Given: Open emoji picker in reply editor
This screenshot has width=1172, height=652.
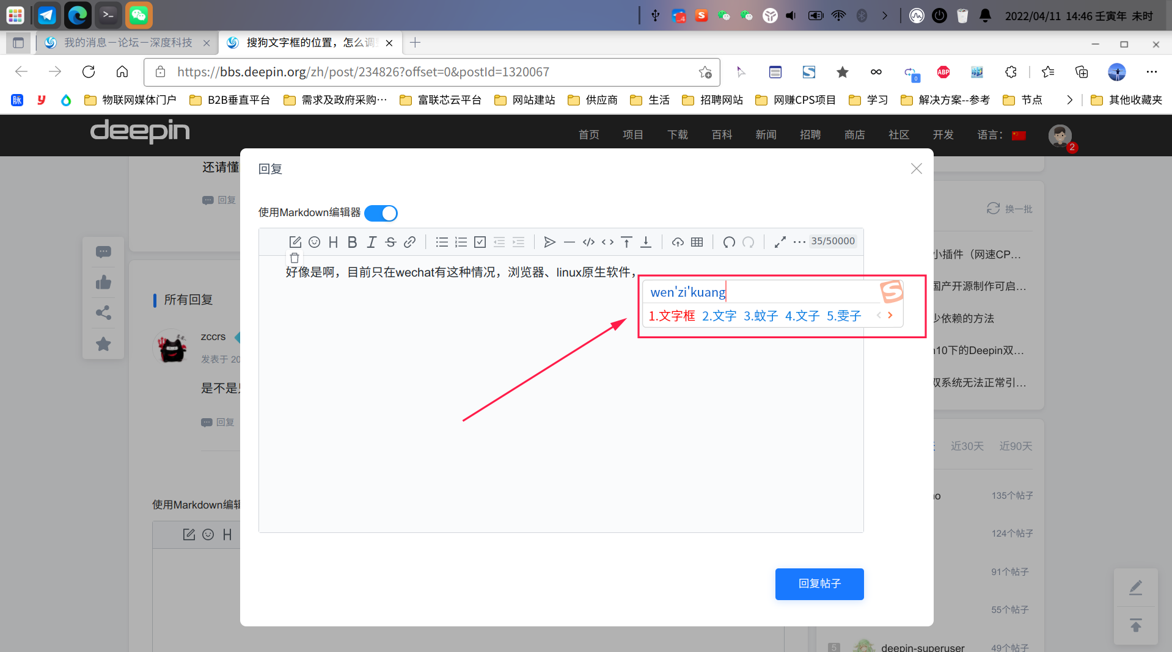Looking at the screenshot, I should 314,242.
